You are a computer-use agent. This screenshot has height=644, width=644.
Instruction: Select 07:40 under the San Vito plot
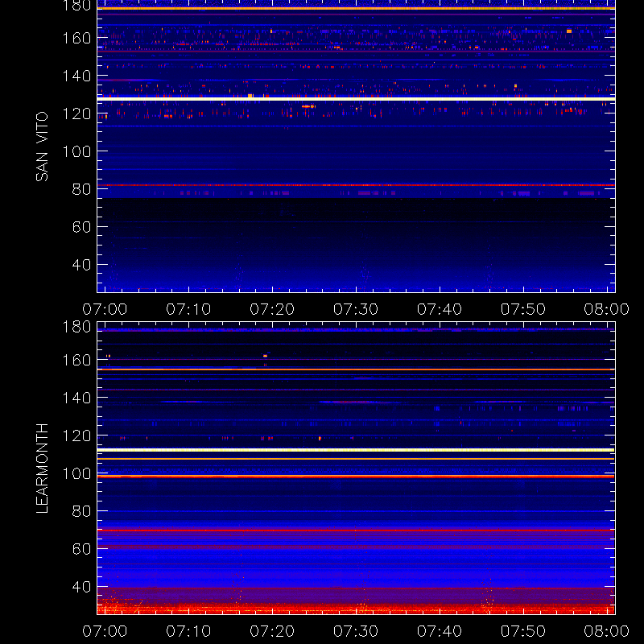440,309
